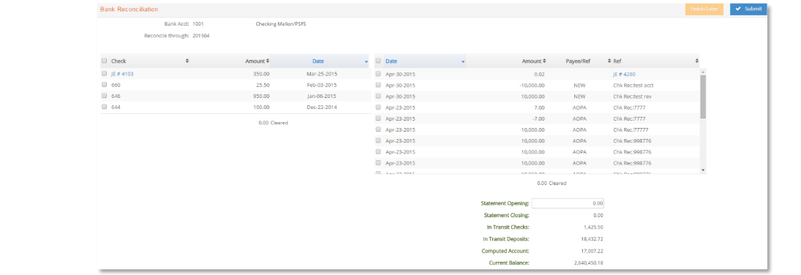Image resolution: width=801 pixels, height=275 pixels.
Task: Click the 350.00 amount cell
Action: [261, 74]
